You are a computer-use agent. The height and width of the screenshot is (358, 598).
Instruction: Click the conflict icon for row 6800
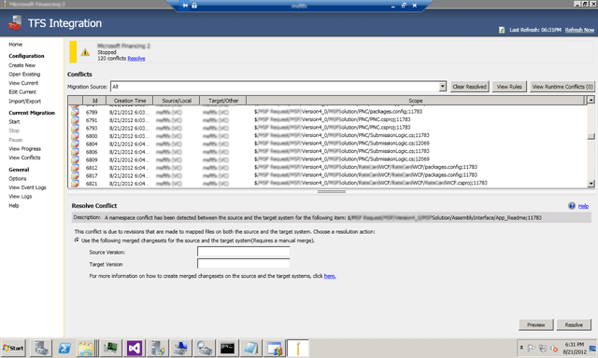pyautogui.click(x=75, y=136)
